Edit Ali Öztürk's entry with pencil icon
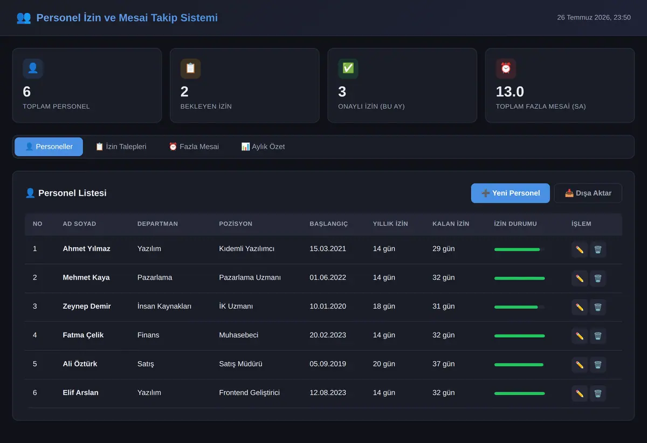Image resolution: width=647 pixels, height=443 pixels. click(x=580, y=364)
